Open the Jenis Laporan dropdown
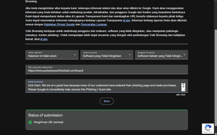Image resolution: width=217 pixels, height=135 pixels. 52,55
